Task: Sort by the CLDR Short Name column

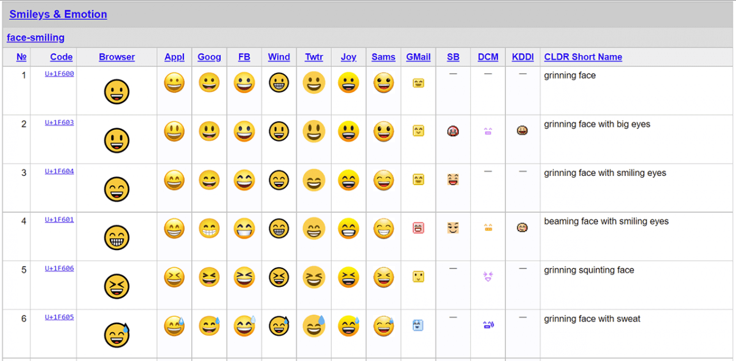Action: [583, 57]
